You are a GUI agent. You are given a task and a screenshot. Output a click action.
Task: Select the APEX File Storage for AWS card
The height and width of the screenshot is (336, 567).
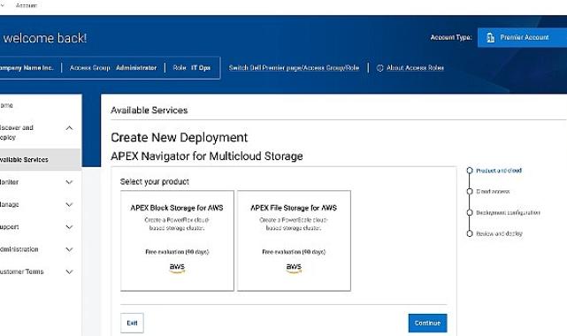[294, 241]
